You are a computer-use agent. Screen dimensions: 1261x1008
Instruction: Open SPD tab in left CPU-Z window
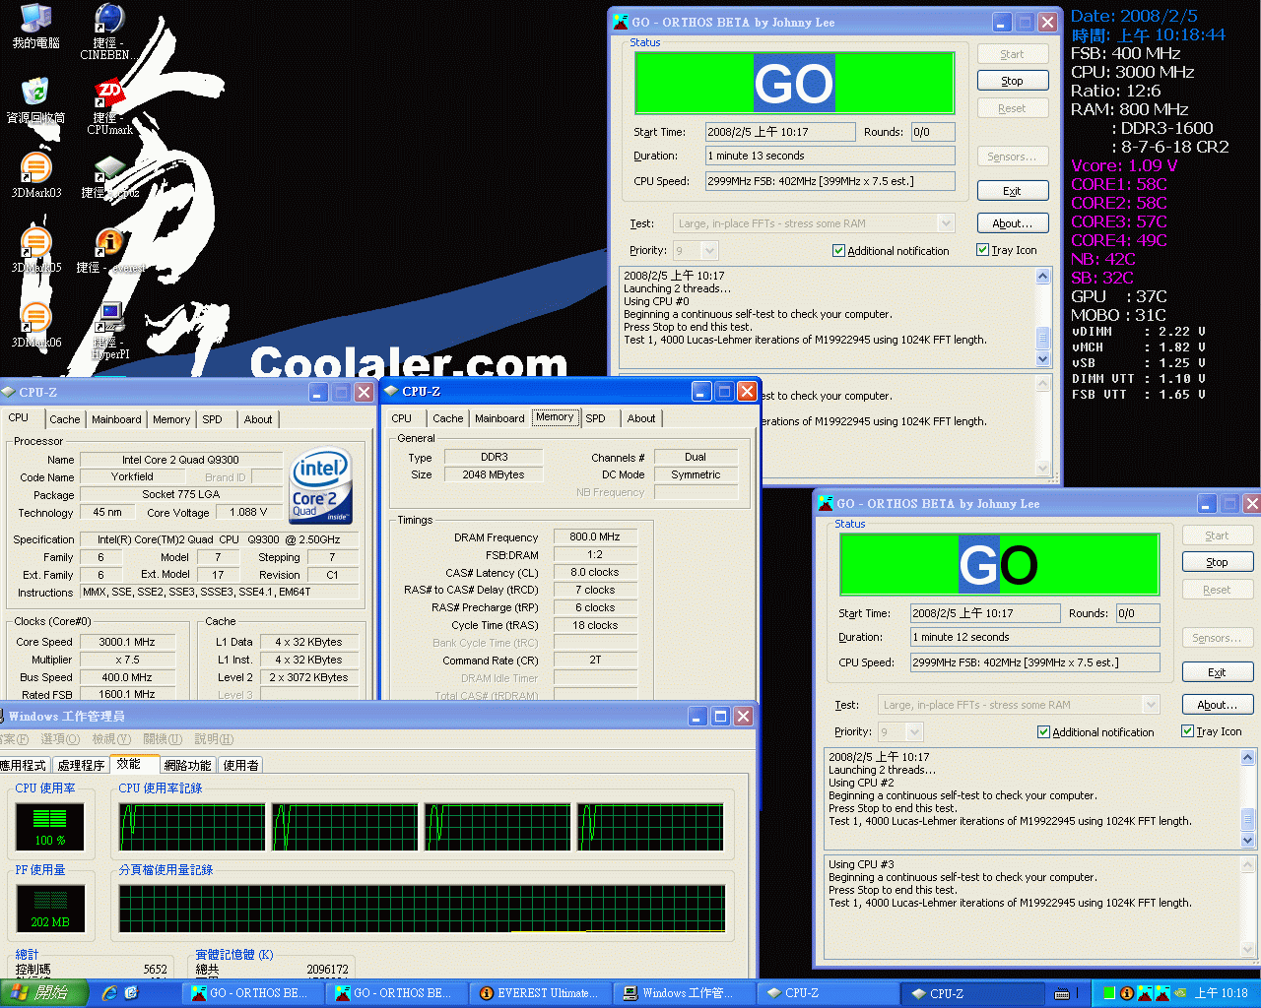[x=212, y=419]
